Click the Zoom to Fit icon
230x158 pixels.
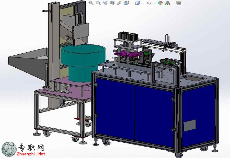coord(91,3)
